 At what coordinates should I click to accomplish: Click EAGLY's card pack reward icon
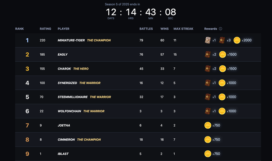[208, 54]
